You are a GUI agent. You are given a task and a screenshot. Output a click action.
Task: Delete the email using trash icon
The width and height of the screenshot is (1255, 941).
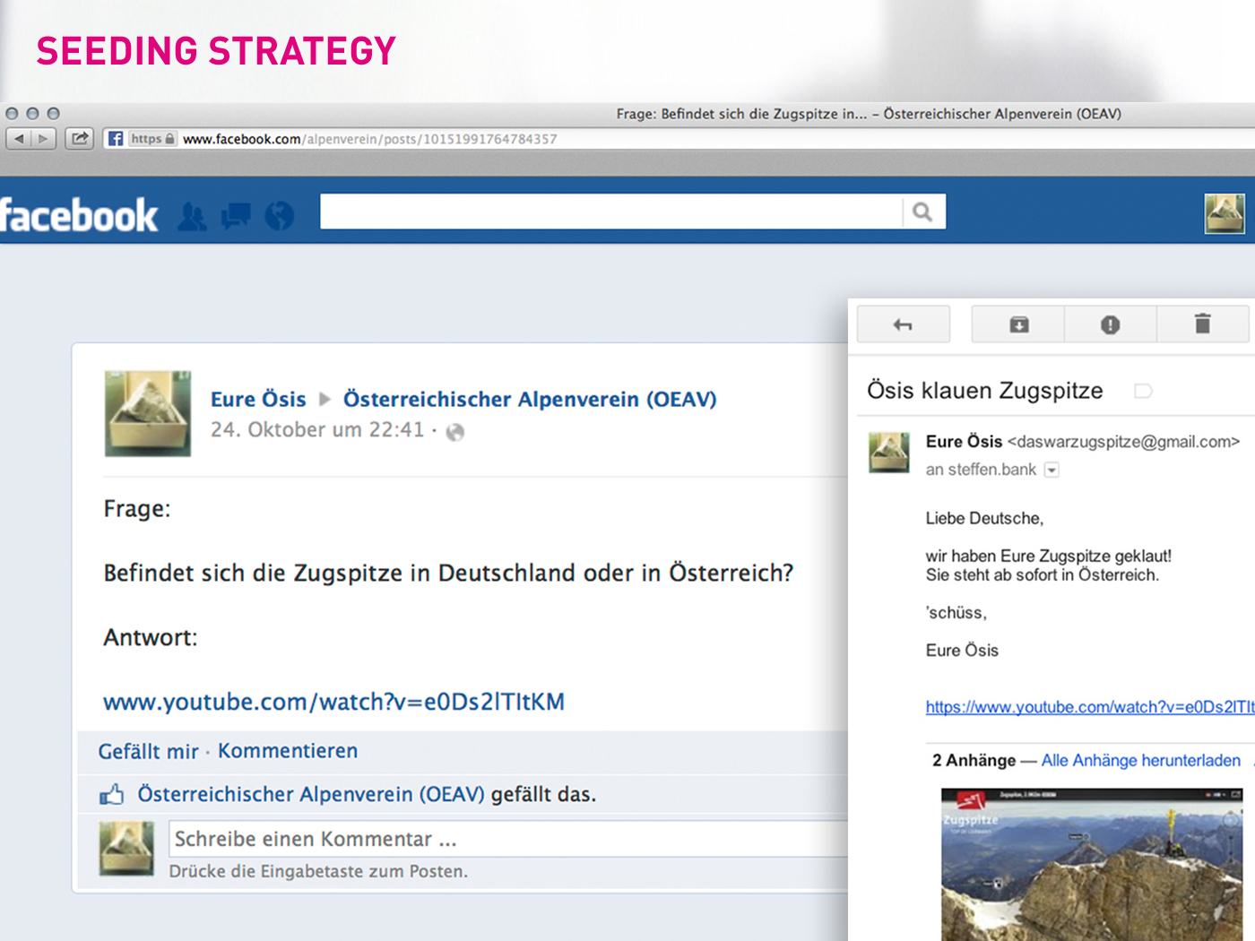(1202, 324)
